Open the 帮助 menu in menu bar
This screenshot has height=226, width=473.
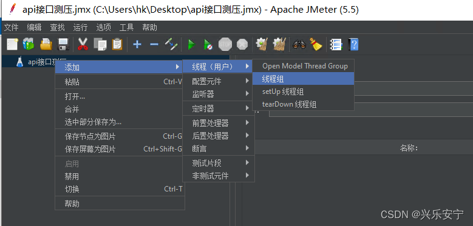(x=149, y=28)
